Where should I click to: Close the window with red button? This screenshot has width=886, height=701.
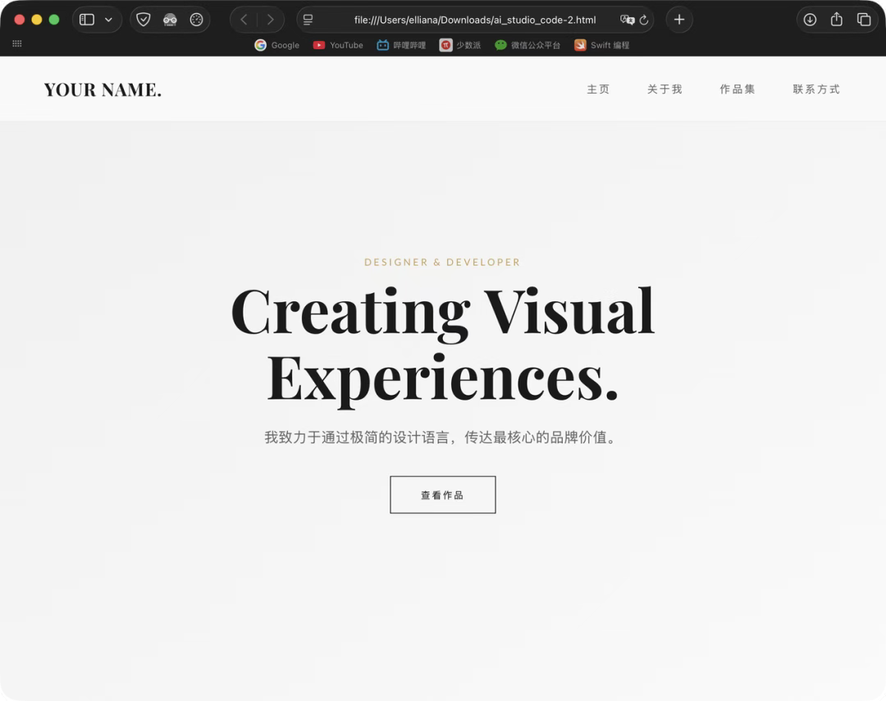point(19,20)
